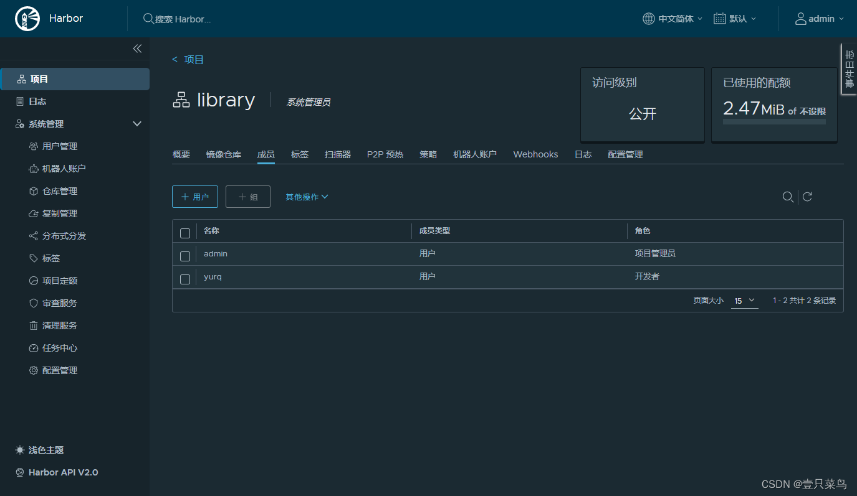Viewport: 857px width, 496px height.
Task: Click the 用户管理 users icon
Action: pos(34,146)
